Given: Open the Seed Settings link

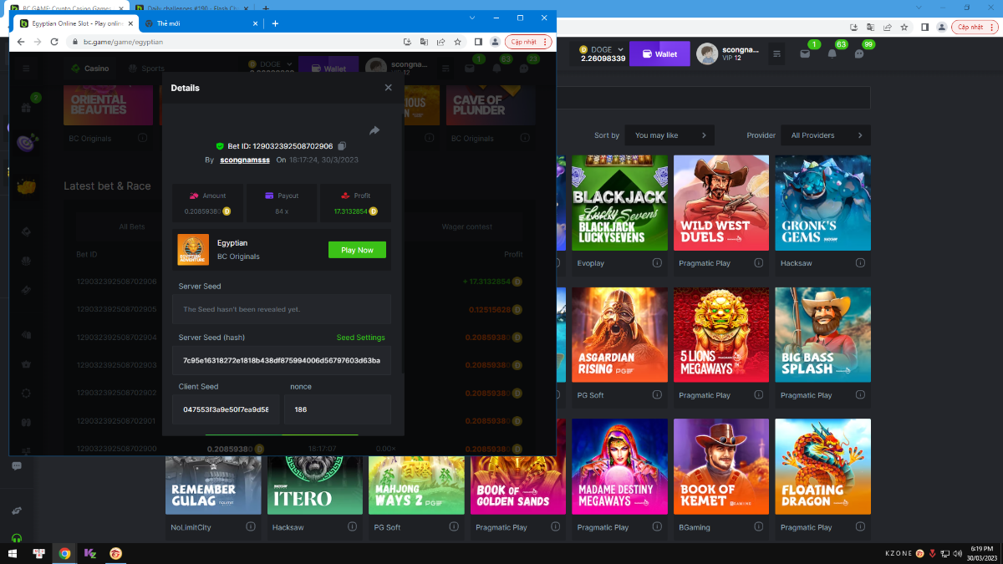Looking at the screenshot, I should 360,338.
